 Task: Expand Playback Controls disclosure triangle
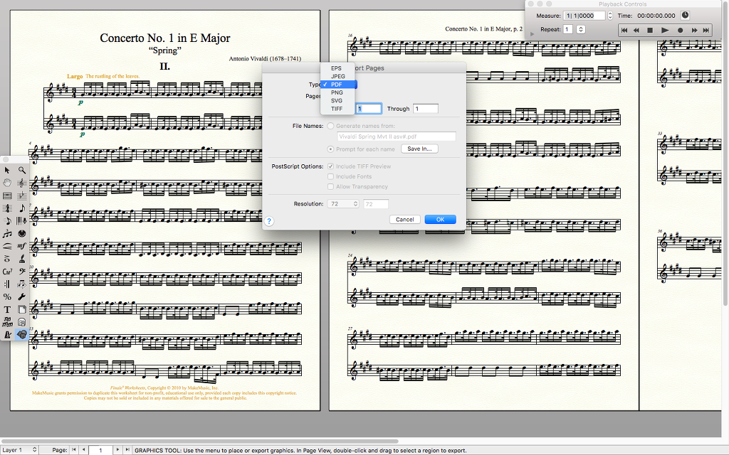(x=532, y=34)
